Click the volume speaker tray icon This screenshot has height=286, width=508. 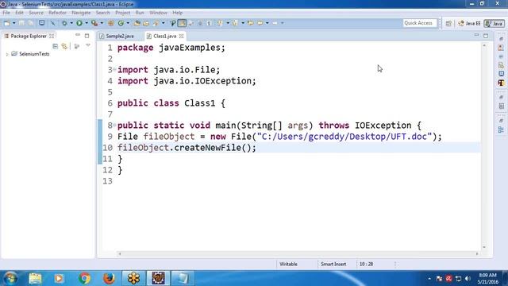point(468,279)
